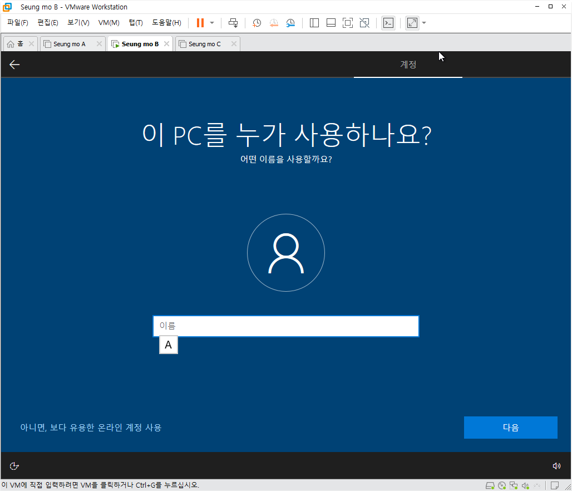Open the ease of access icon
Screen dimensions: 572x491
14,466
